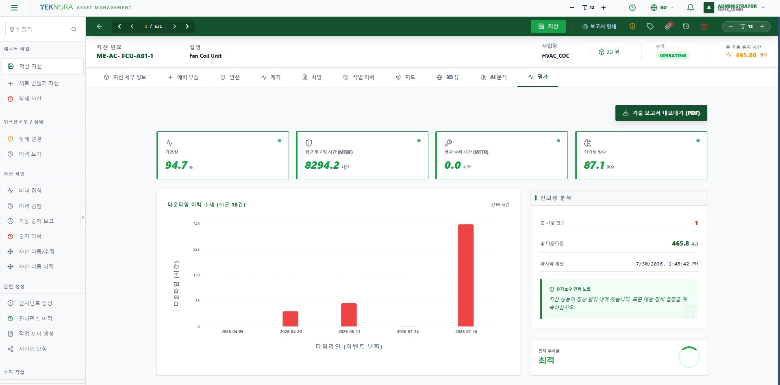This screenshot has height=385, width=780.
Task: Go to the 계기 tab
Action: 271,77
